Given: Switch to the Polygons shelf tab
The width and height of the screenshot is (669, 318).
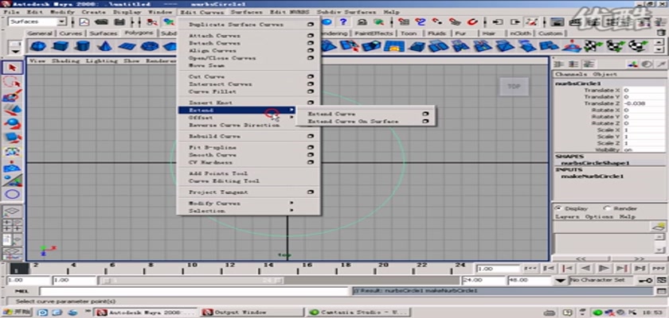Looking at the screenshot, I should [139, 33].
